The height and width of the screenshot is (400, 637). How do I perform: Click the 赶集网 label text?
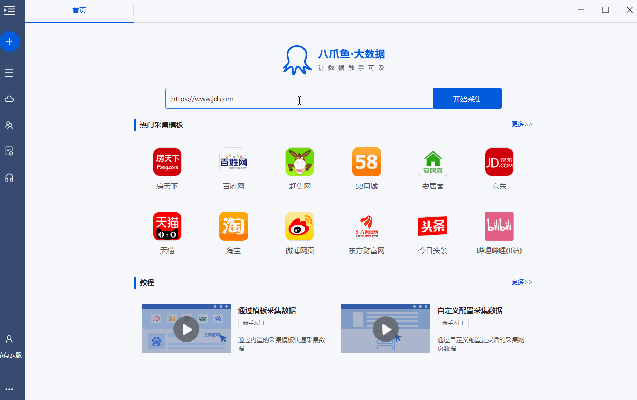pos(300,186)
